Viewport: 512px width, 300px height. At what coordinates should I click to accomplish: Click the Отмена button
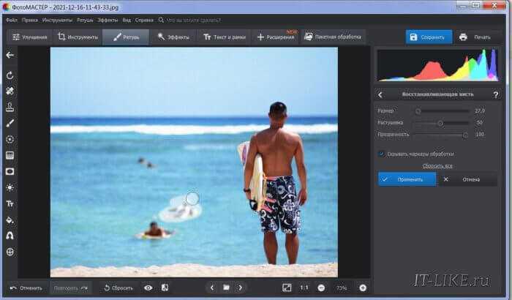tap(467, 179)
